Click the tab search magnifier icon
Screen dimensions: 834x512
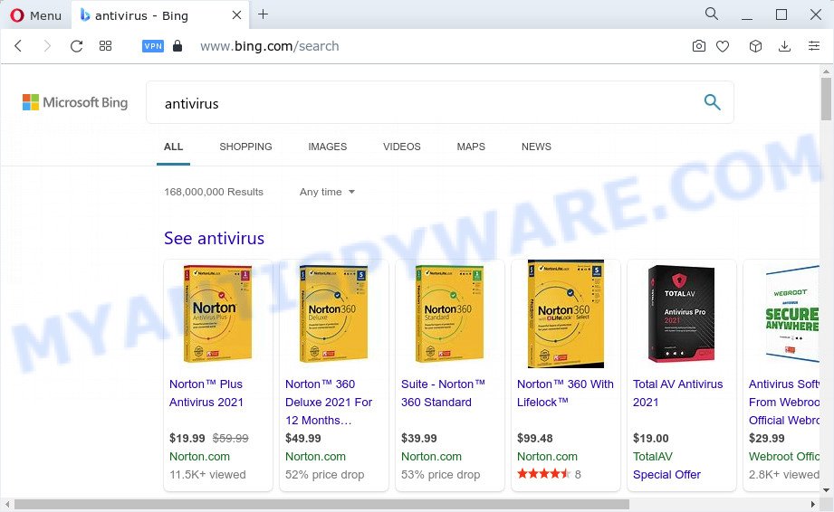click(x=711, y=14)
